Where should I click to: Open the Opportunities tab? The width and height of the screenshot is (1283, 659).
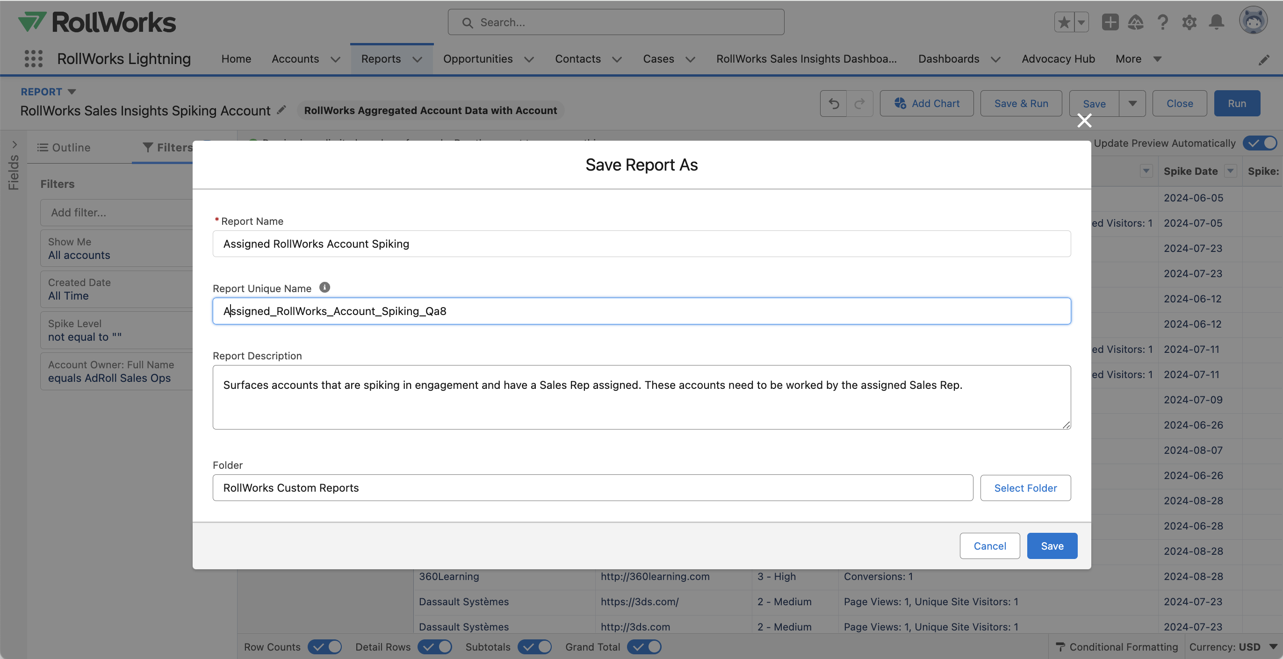[x=478, y=59]
